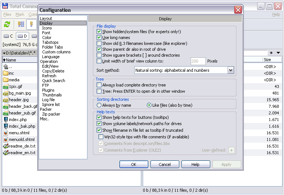Click the asterisk favorites button in right panel
The image size is (284, 195).
(271, 53)
